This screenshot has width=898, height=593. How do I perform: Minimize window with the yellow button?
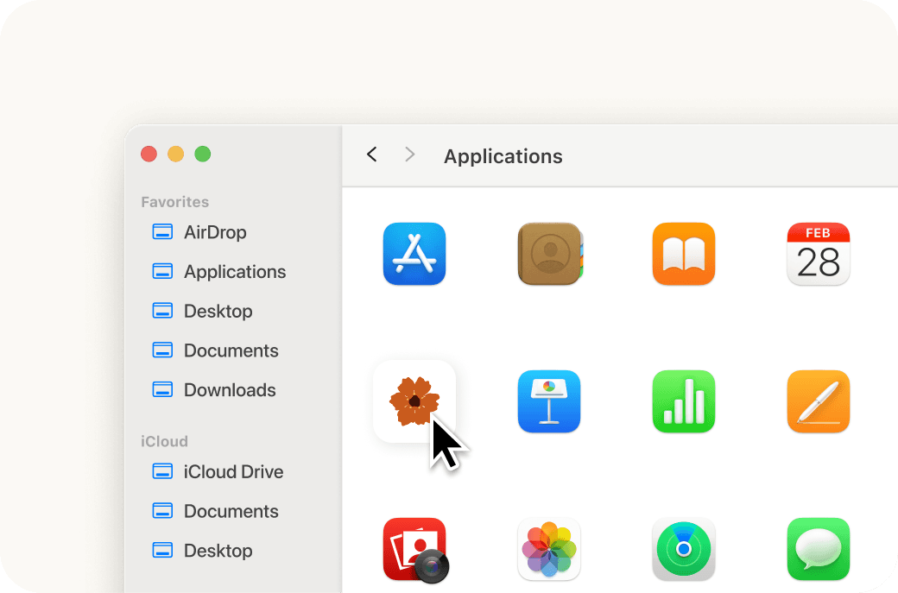click(176, 154)
